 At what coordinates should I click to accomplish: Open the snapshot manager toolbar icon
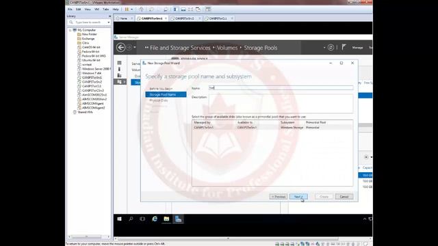point(166,9)
